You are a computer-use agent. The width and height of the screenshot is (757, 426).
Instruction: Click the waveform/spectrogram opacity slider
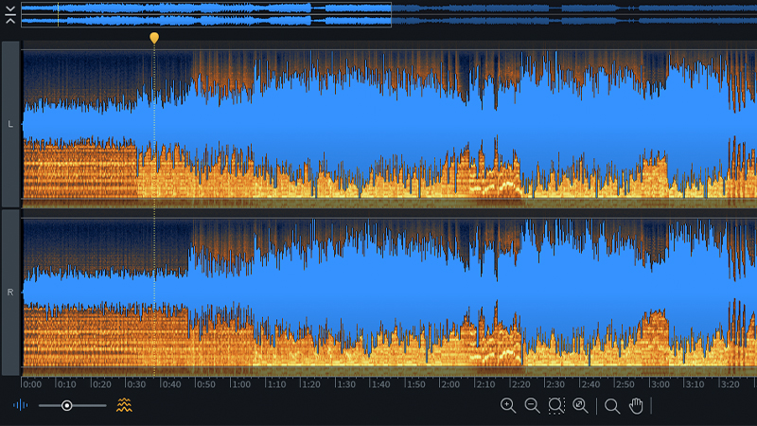73,406
